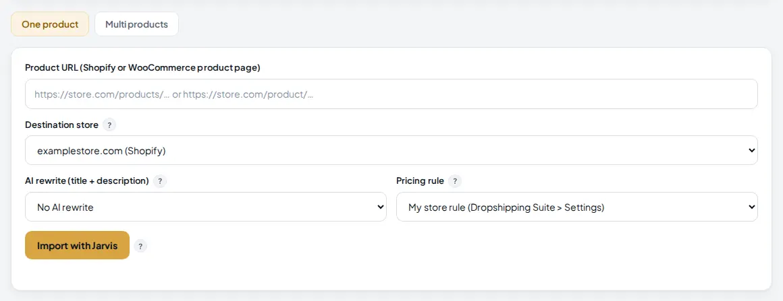Viewport: 783px width, 301px height.
Task: Click the Import with Jarvis button
Action: (x=78, y=245)
